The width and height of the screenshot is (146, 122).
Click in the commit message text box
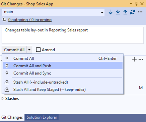click(x=73, y=35)
